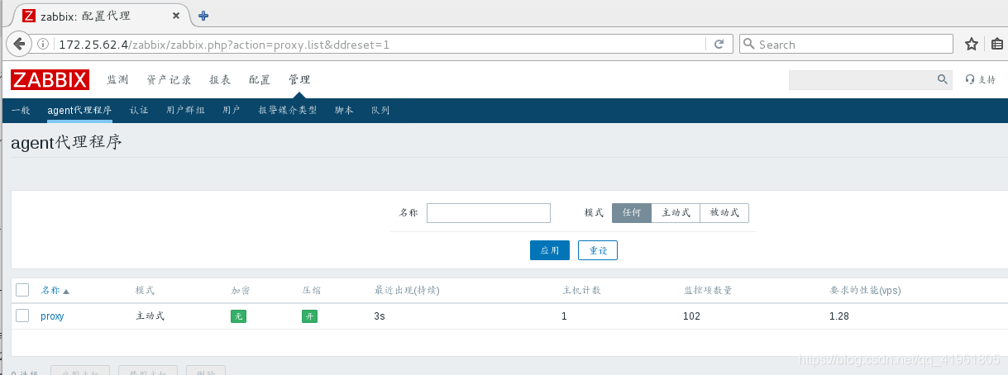
Task: Click the 1.28 required performance value
Action: [x=839, y=316]
